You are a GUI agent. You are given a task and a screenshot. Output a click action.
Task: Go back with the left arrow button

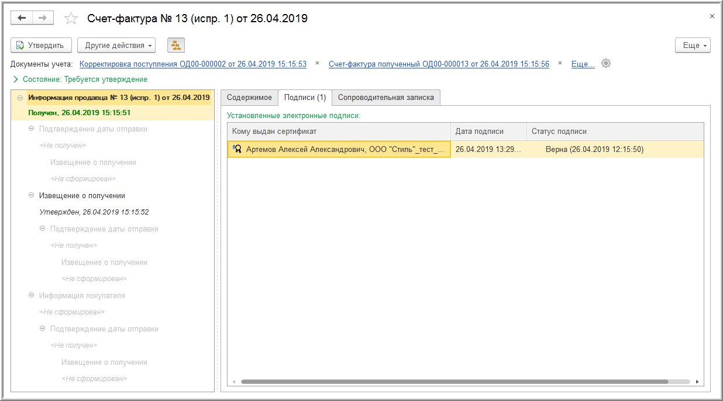point(22,18)
